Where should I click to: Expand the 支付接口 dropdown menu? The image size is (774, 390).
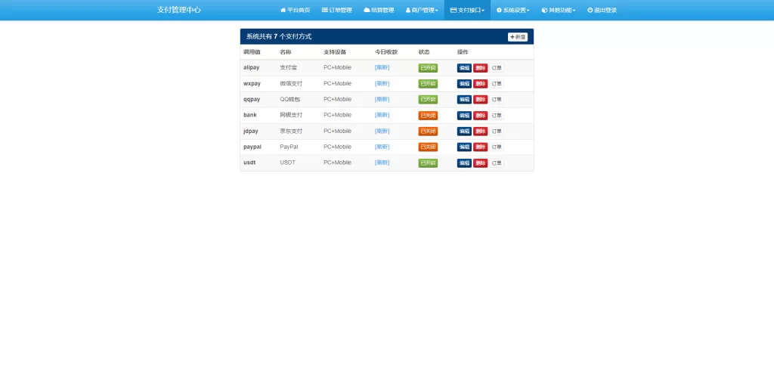click(x=467, y=10)
